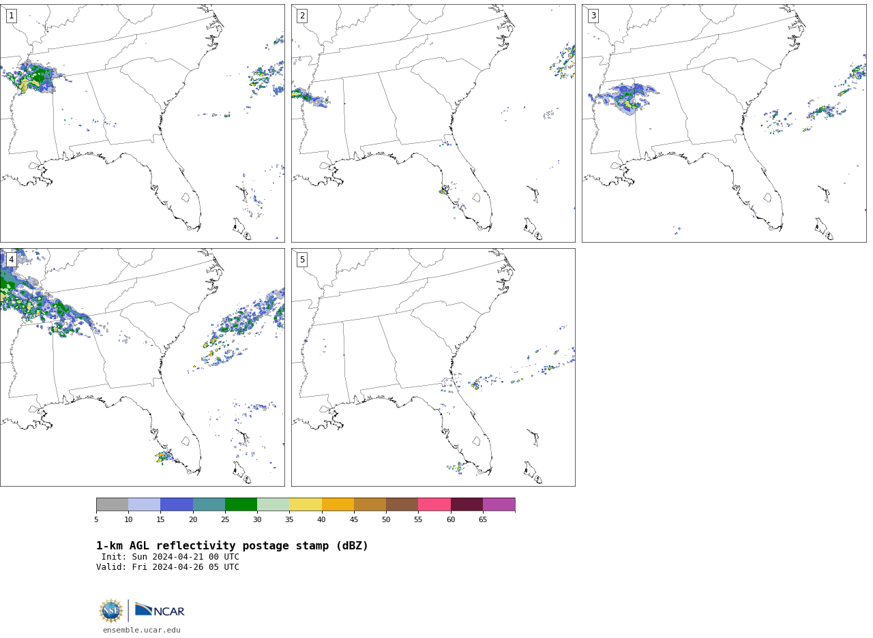Click the colorbar tick label 5
This screenshot has width=873, height=638.
pos(96,520)
